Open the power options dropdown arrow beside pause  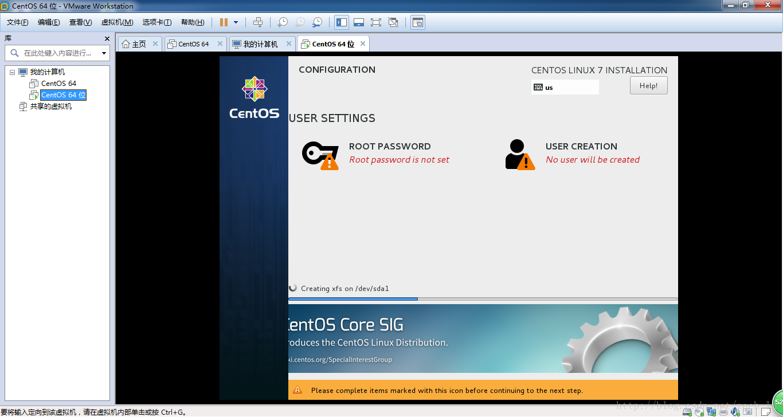236,22
